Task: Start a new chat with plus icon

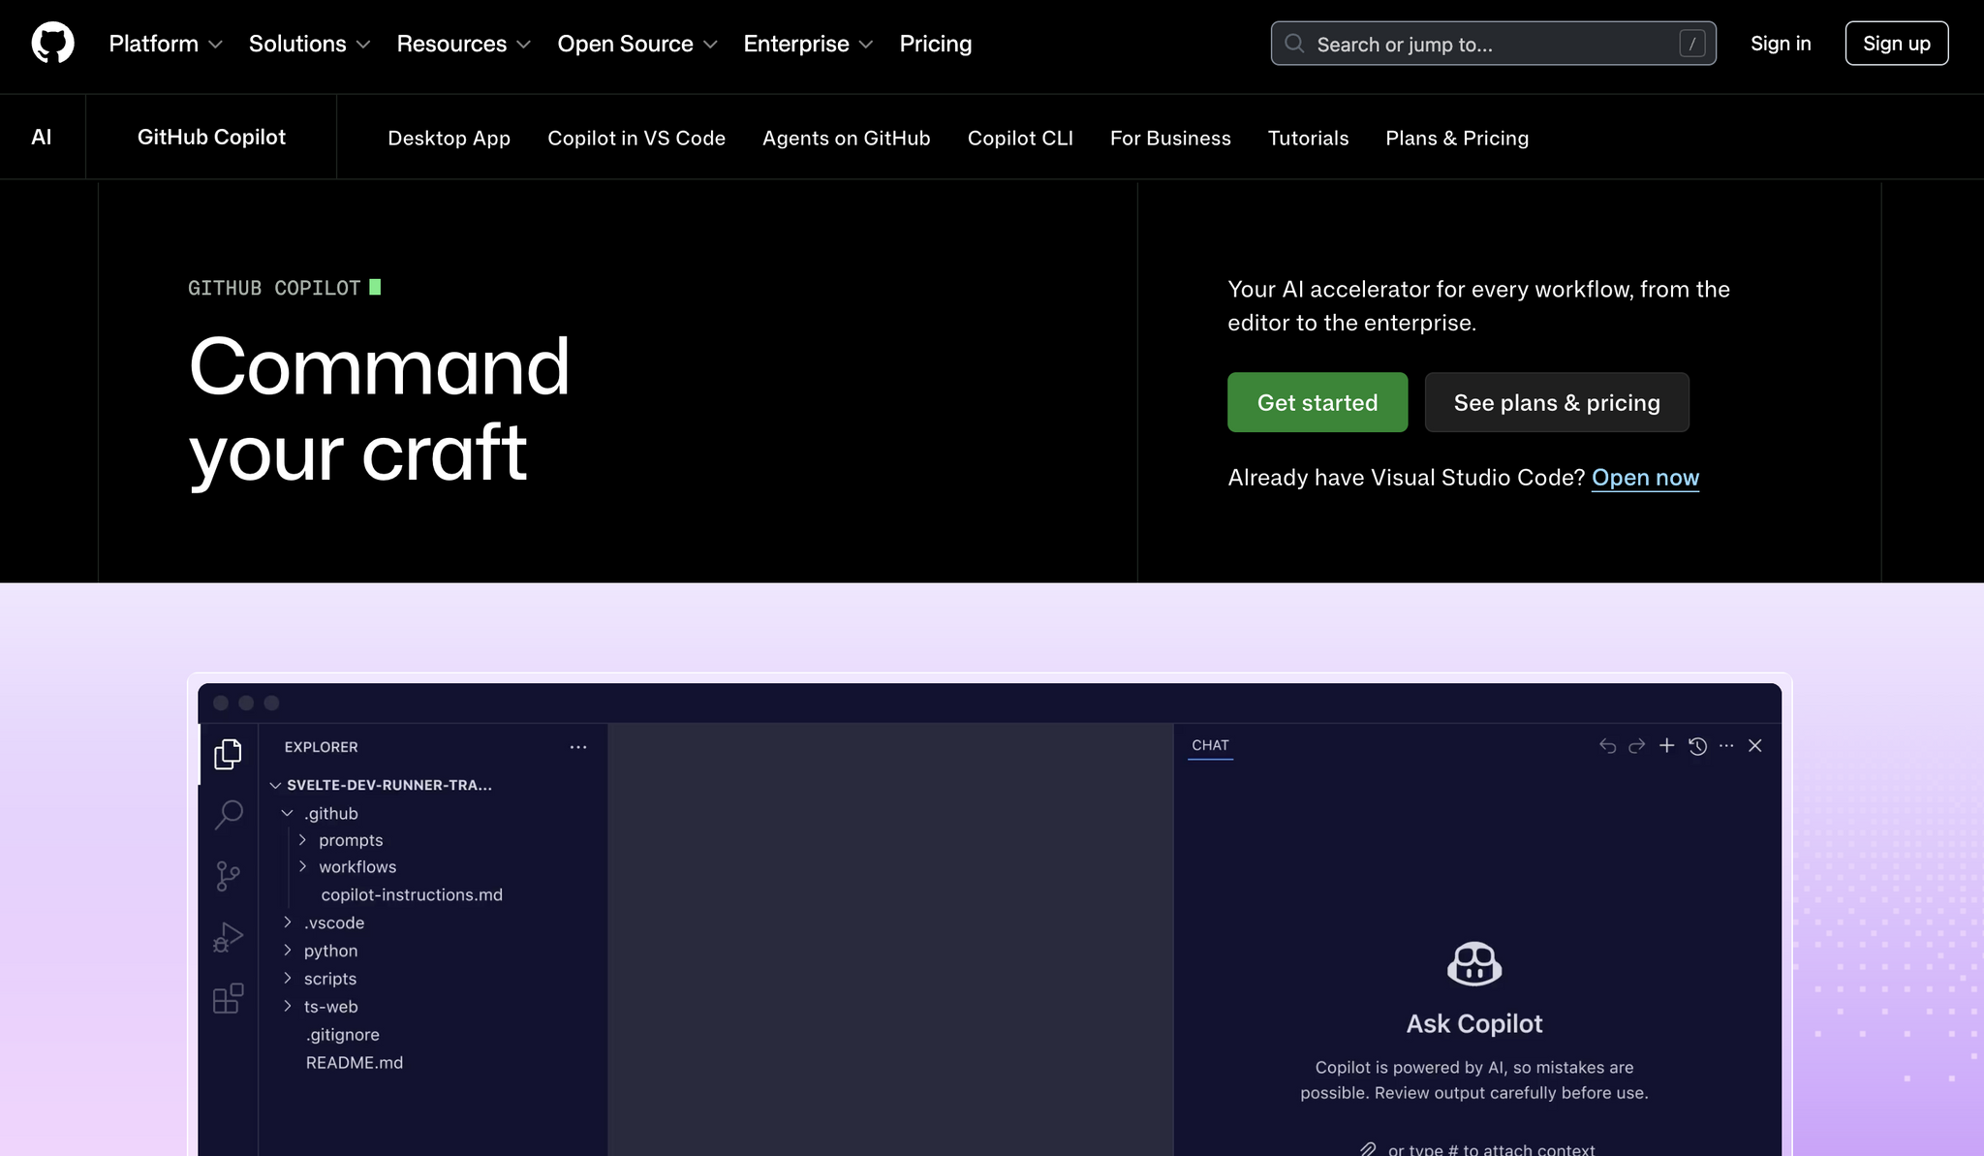Action: click(x=1666, y=745)
